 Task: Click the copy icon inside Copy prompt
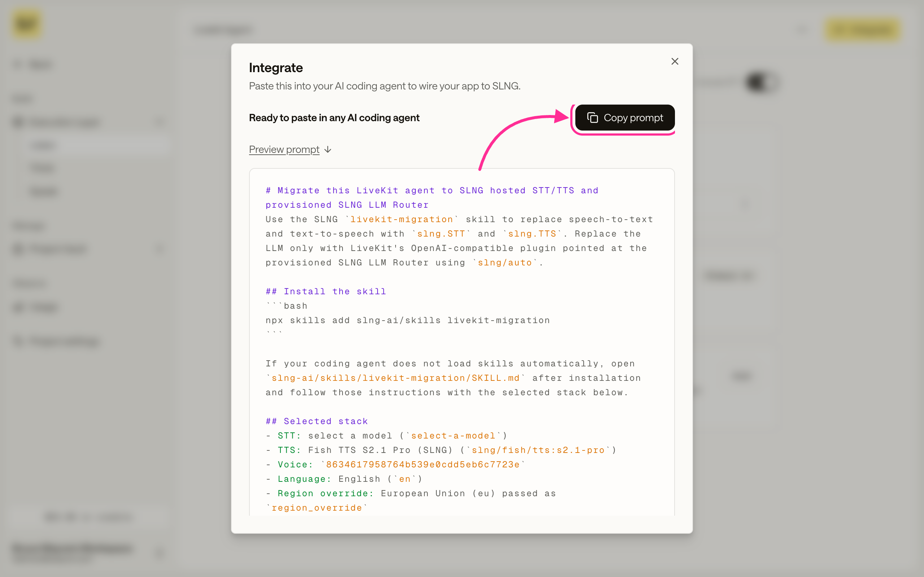coord(592,118)
